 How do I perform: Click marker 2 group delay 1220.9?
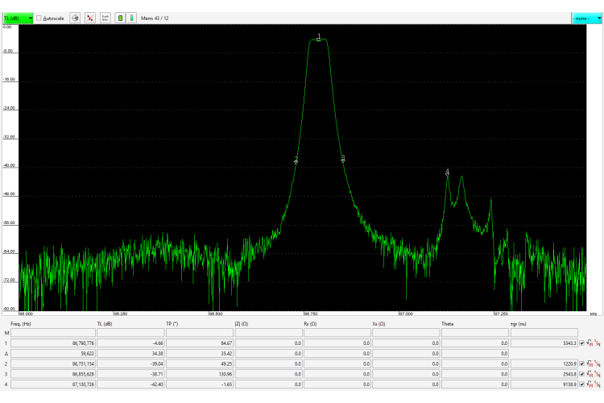coord(544,364)
